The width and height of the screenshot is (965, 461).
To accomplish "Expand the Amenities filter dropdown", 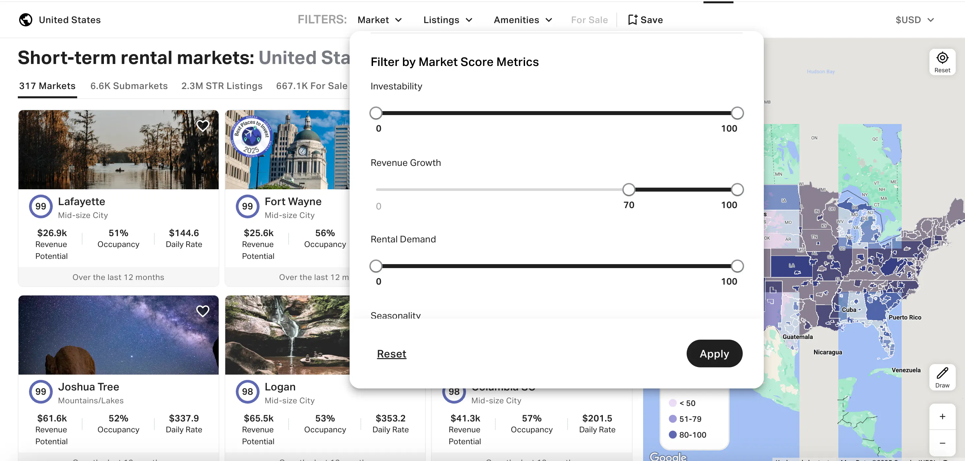I will coord(523,20).
